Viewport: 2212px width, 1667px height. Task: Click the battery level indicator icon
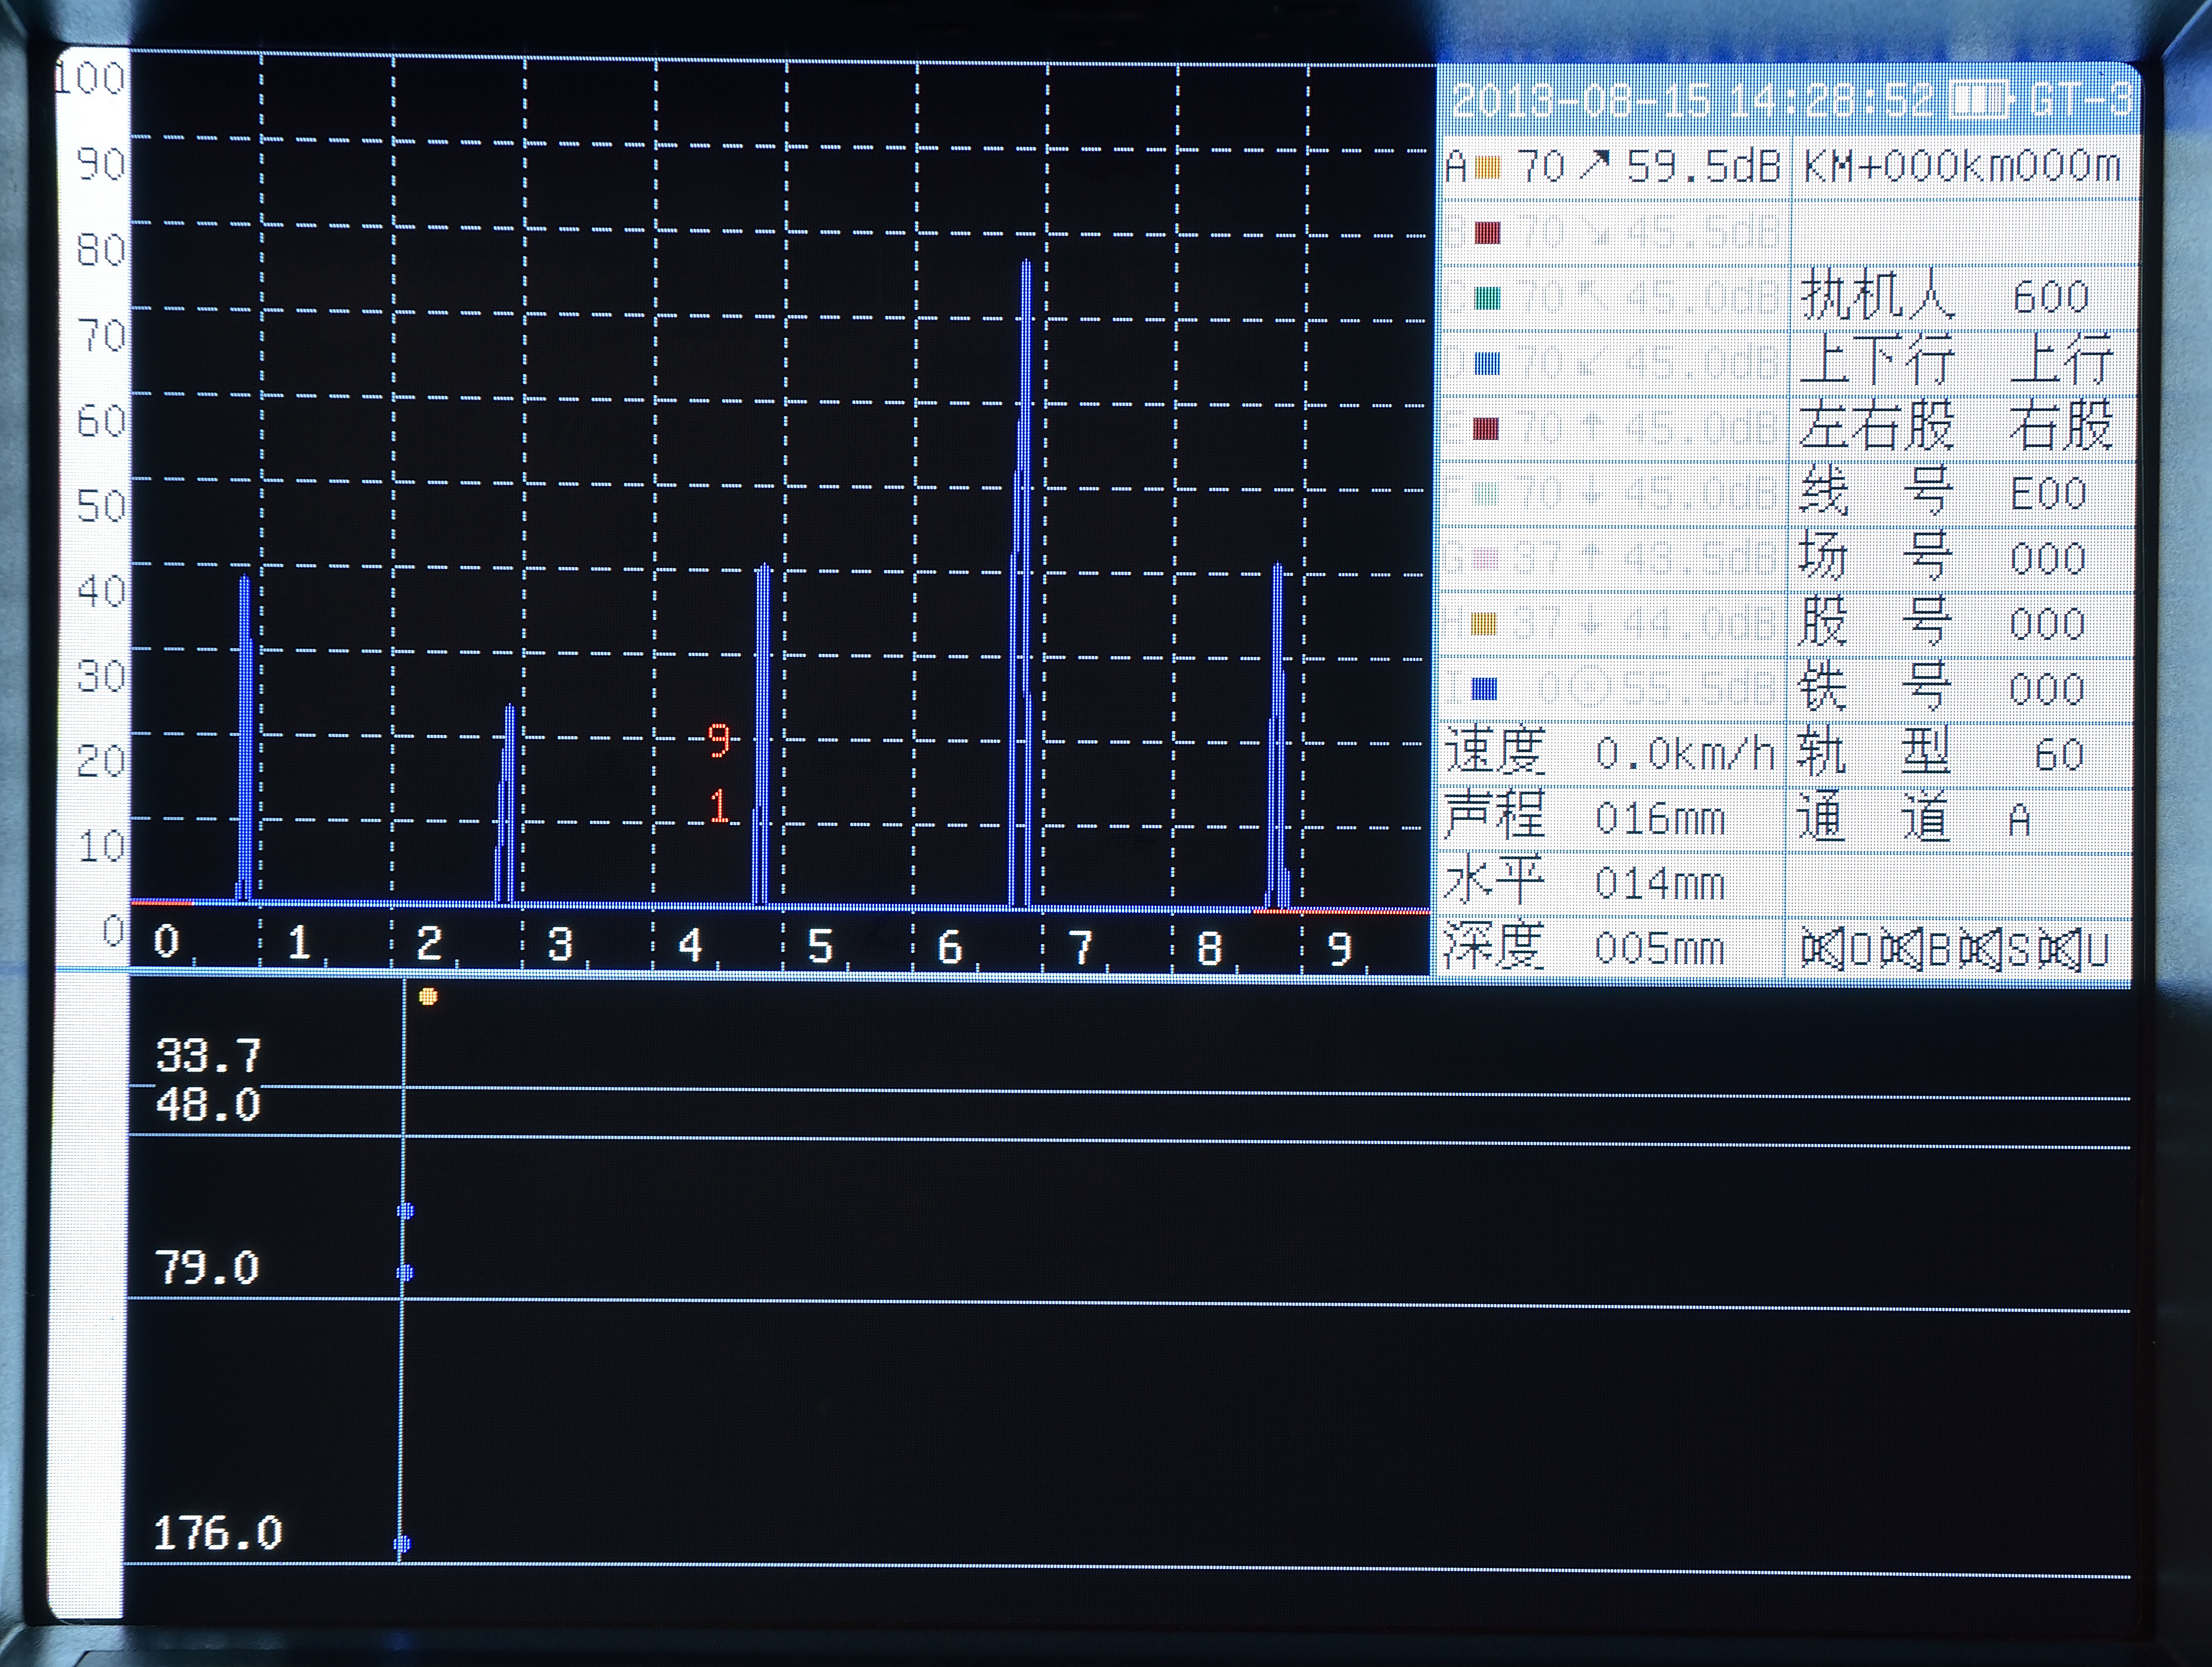(x=1981, y=100)
